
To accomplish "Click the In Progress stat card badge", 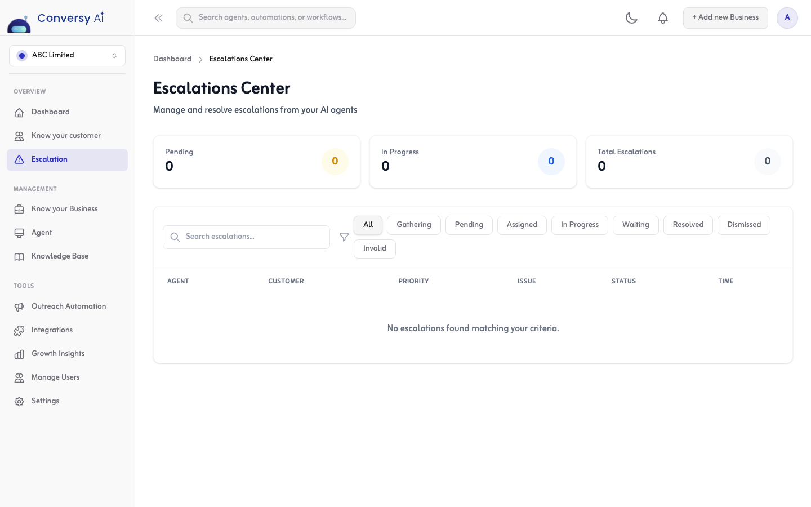I will coord(551,162).
